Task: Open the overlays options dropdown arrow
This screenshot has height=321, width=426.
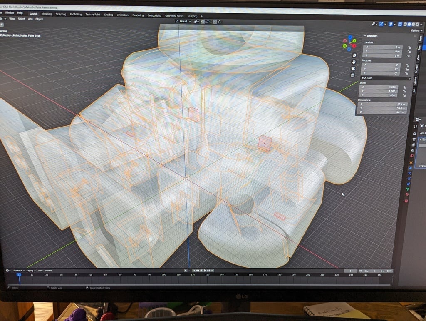Action: point(395,25)
